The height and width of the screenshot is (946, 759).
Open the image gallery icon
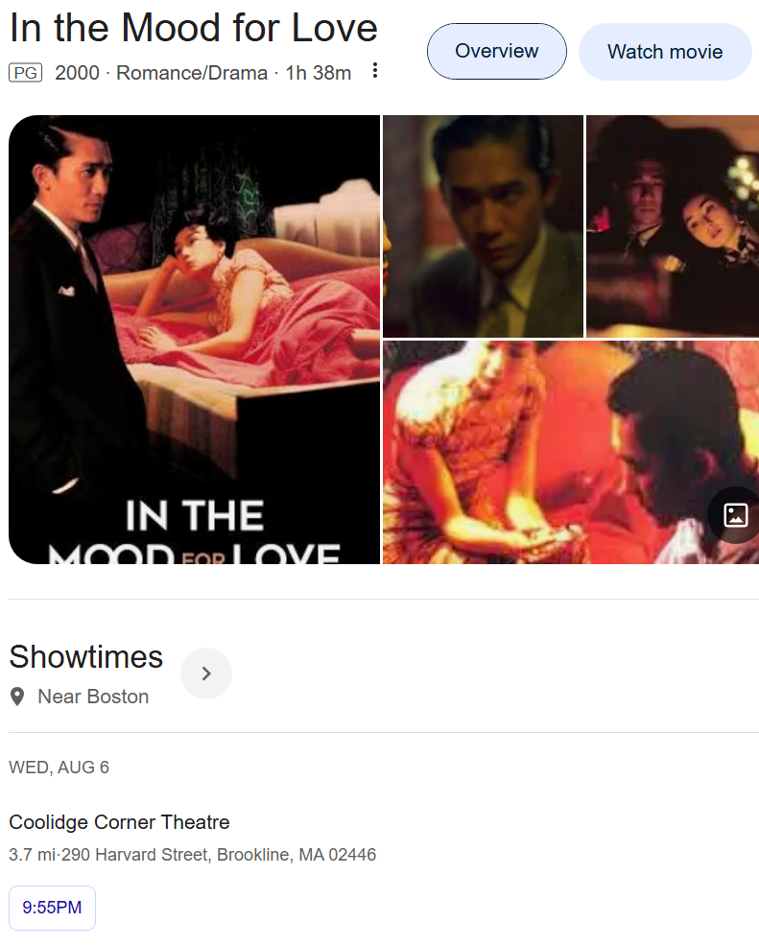(735, 515)
